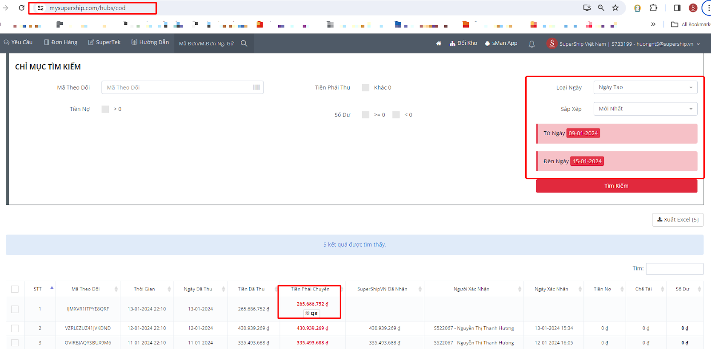Click the SuperShip logo avatar
This screenshot has width=711, height=349.
552,43
